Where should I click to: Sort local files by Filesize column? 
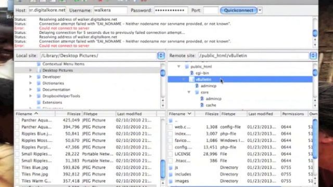point(68,114)
